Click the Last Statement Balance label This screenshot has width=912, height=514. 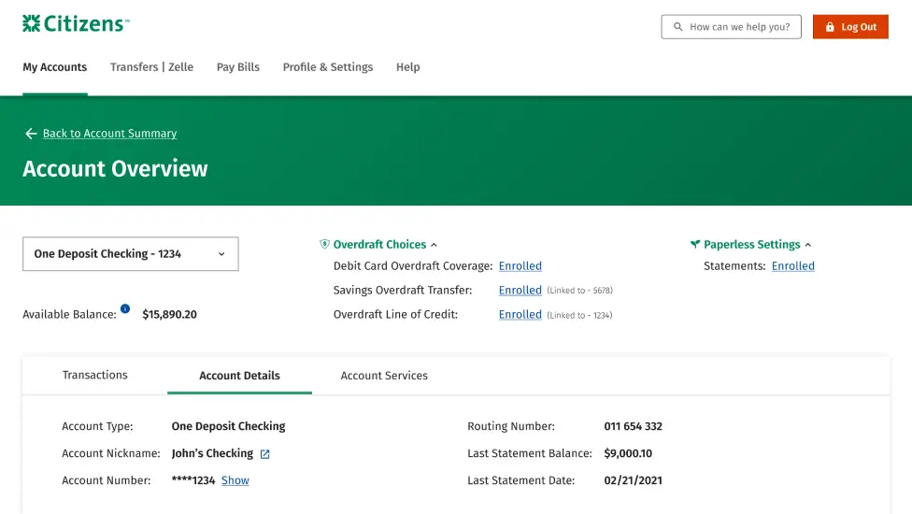point(529,453)
